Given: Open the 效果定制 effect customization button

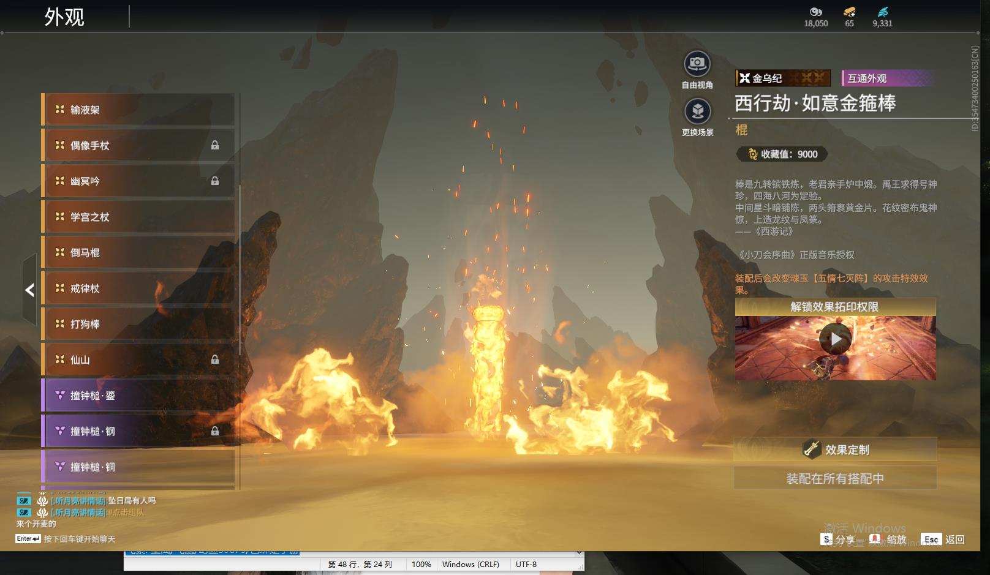Looking at the screenshot, I should point(835,449).
